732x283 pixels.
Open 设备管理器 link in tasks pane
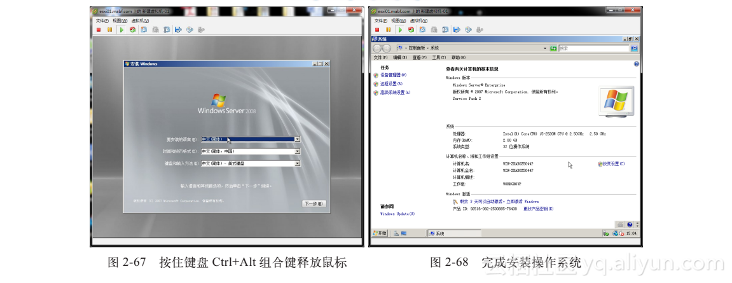click(x=393, y=74)
